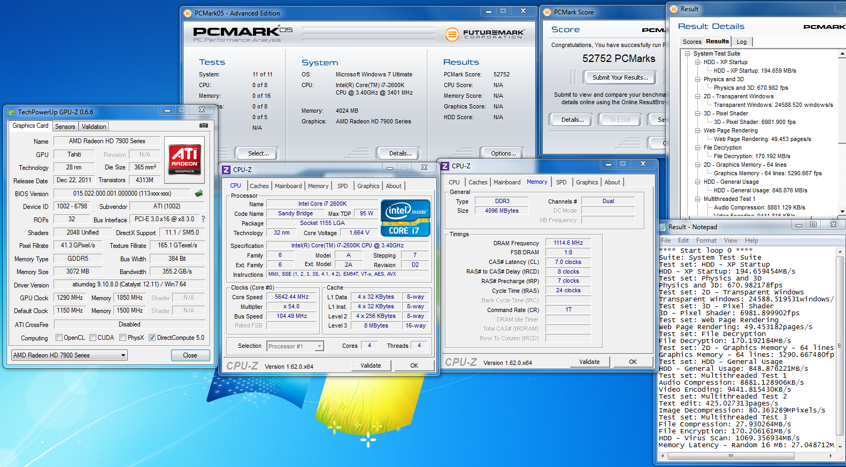Collapse the Web Page Rendering node
This screenshot has width=846, height=467.
coord(698,130)
